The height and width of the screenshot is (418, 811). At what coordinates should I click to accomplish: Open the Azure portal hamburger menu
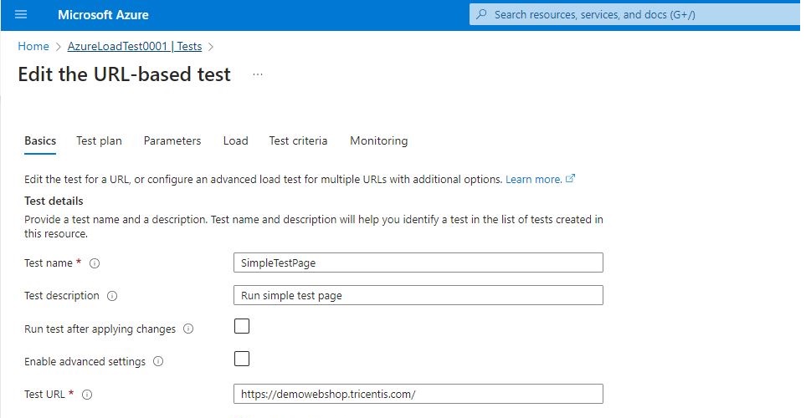tap(21, 15)
